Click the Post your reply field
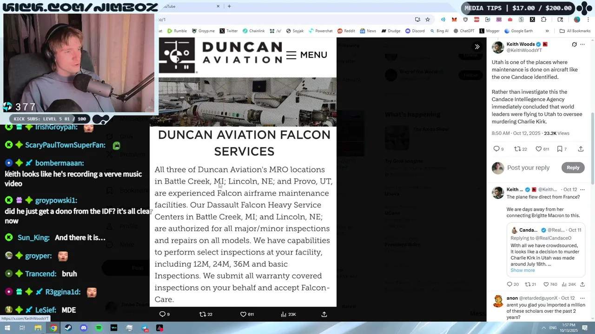 (529, 167)
